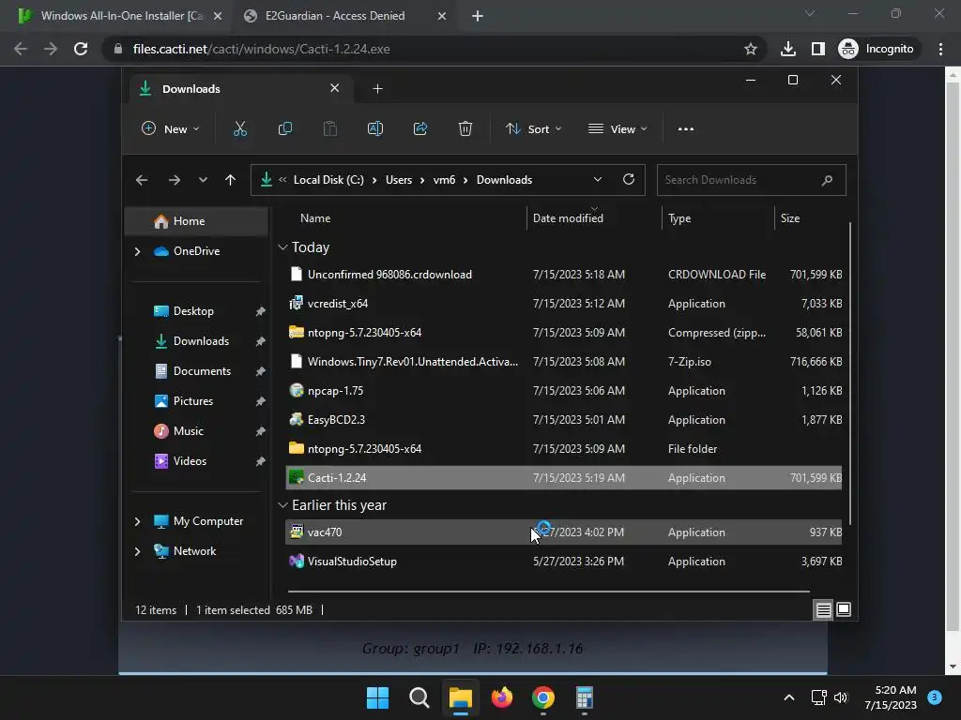961x720 pixels.
Task: Select Home in navigation pane
Action: pyautogui.click(x=196, y=221)
